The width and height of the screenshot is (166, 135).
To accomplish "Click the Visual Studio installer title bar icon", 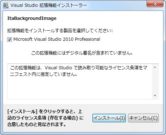I will pyautogui.click(x=6, y=5).
